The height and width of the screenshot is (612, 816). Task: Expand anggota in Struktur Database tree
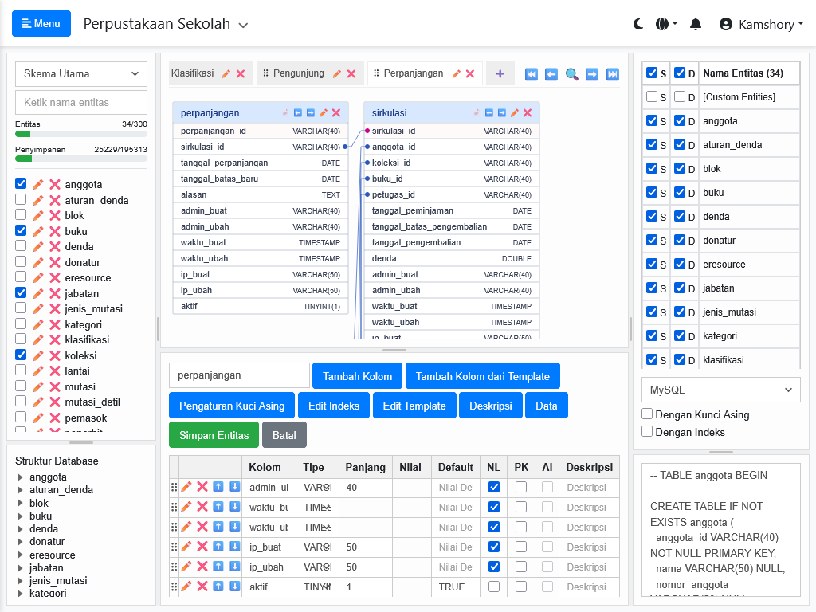(20, 477)
